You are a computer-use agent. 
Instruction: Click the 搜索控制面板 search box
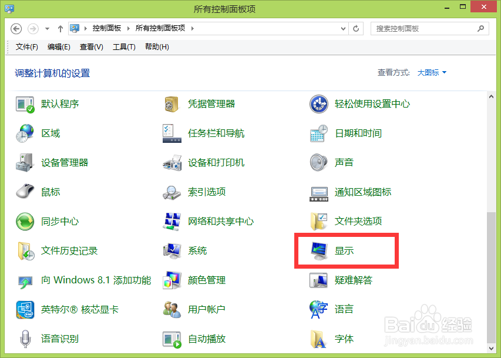point(430,28)
